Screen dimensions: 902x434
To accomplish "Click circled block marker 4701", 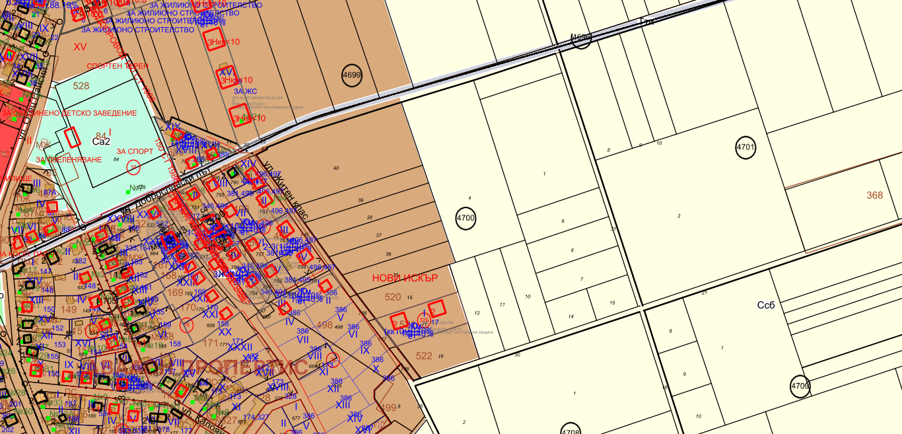I will pyautogui.click(x=746, y=147).
